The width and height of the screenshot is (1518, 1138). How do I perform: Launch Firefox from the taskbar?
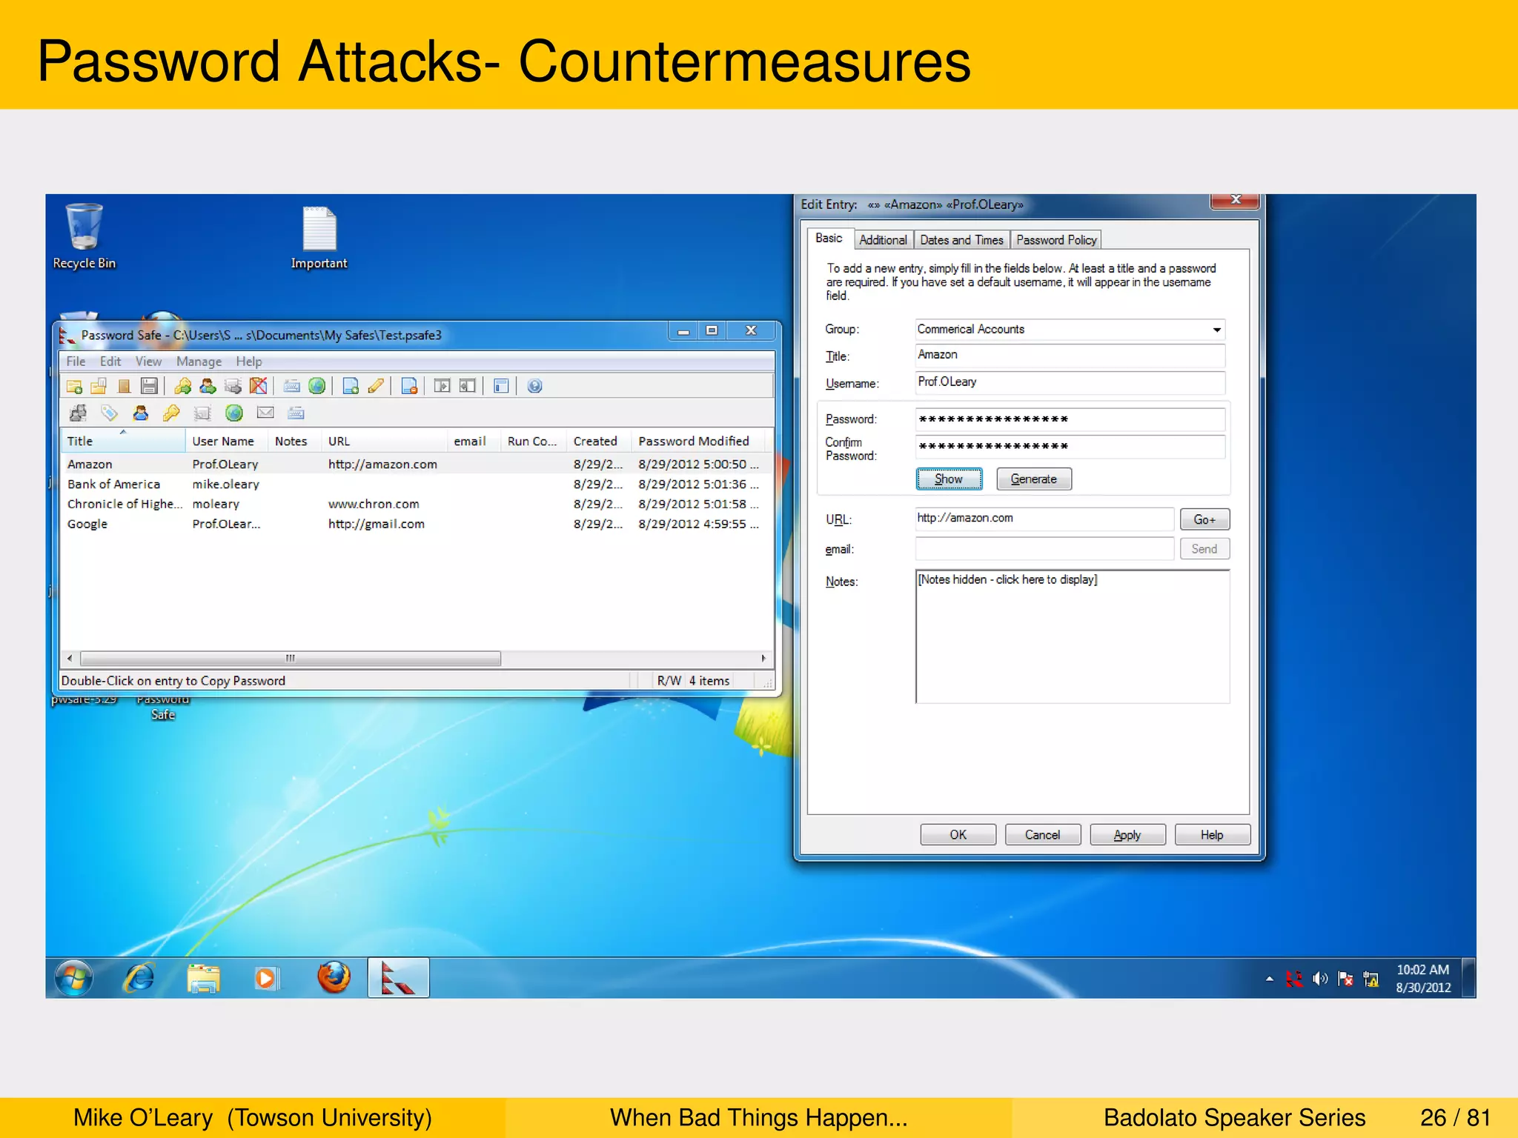(334, 978)
